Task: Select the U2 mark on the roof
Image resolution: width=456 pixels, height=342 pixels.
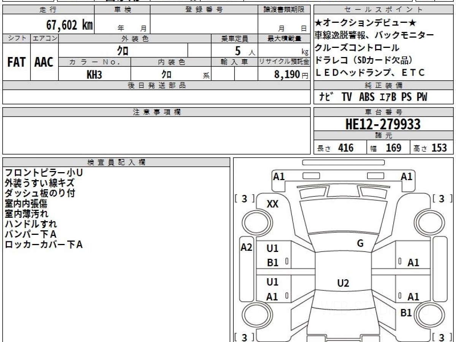Action: point(343,283)
